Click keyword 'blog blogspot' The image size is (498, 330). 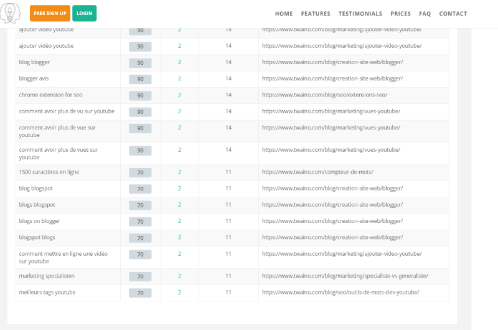coord(35,188)
